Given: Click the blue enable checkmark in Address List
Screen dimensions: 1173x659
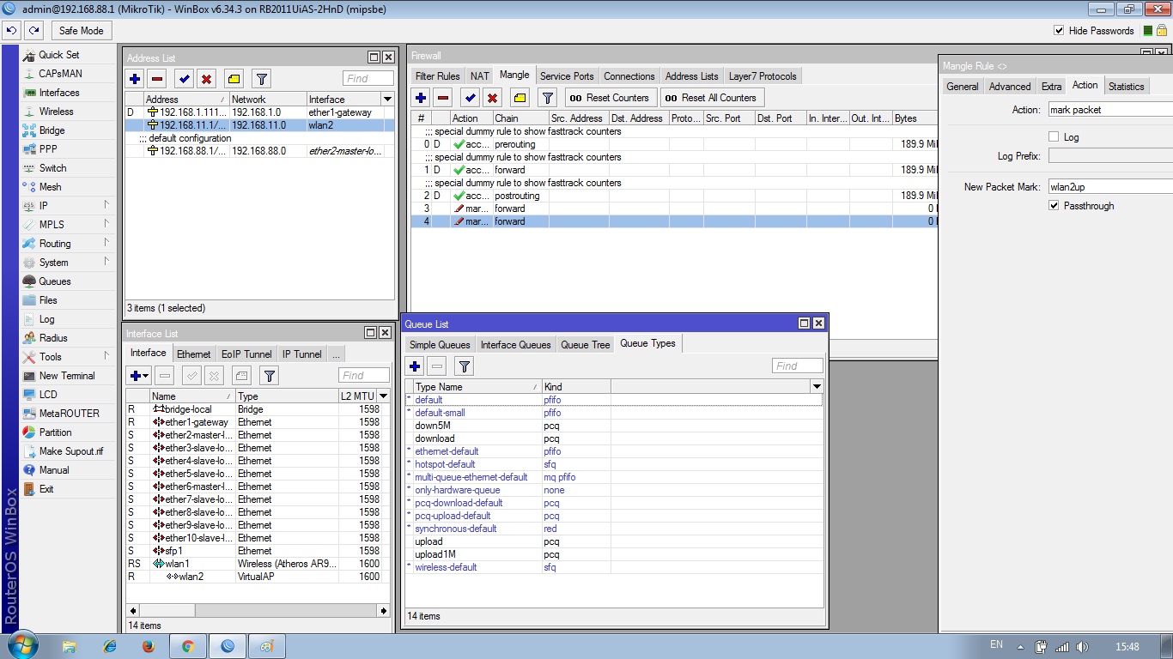Looking at the screenshot, I should (x=184, y=79).
